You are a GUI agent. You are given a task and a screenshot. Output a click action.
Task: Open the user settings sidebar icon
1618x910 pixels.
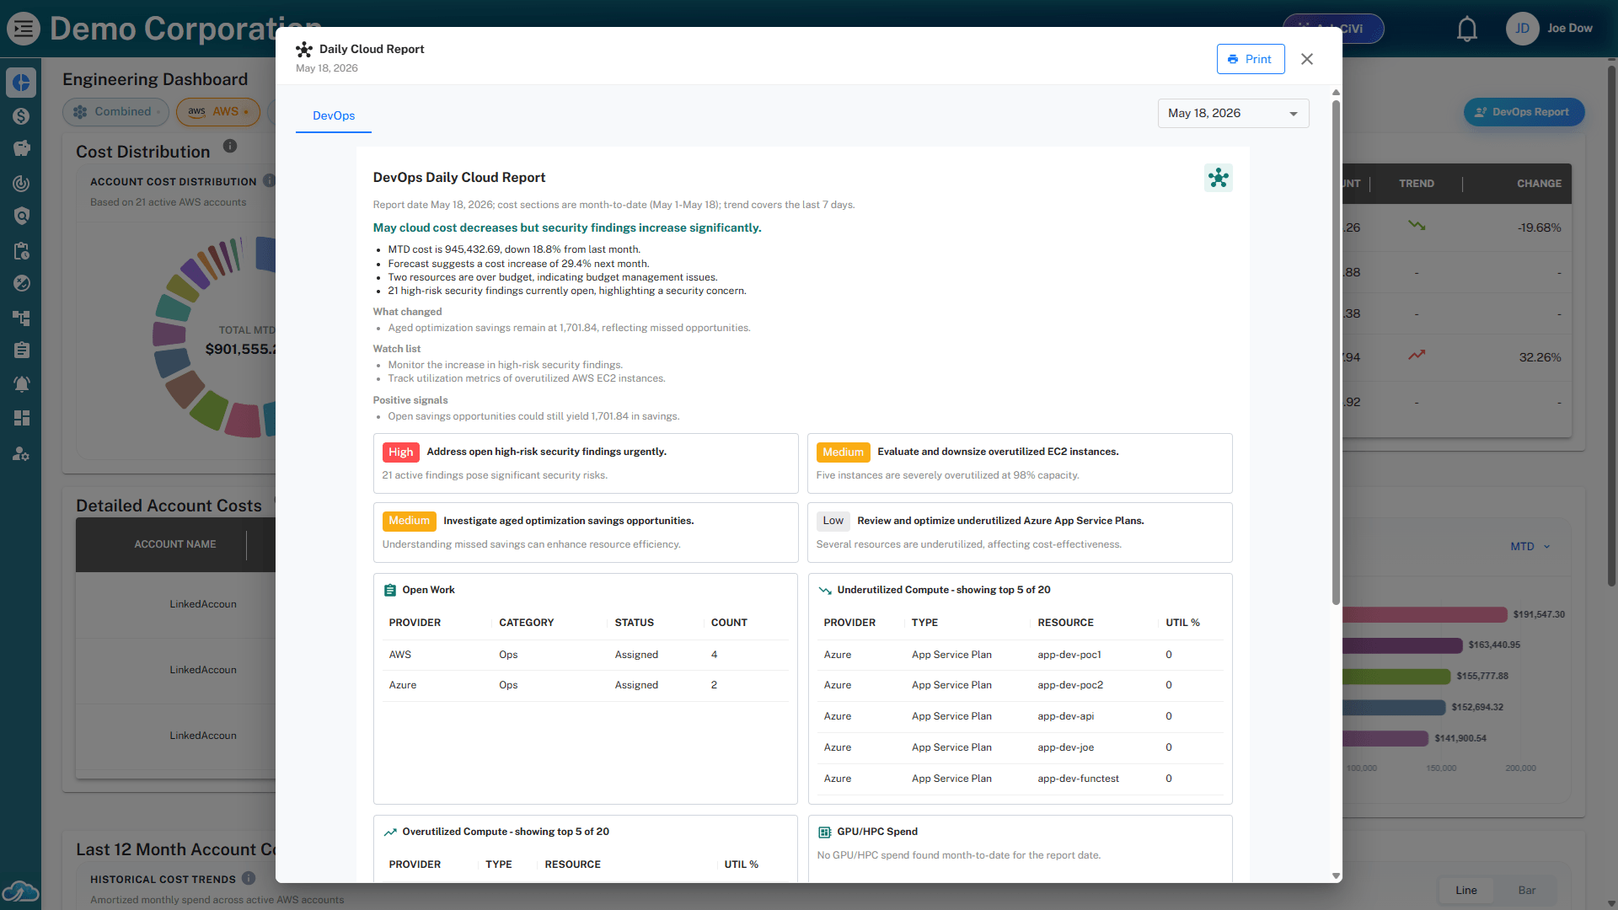(21, 454)
